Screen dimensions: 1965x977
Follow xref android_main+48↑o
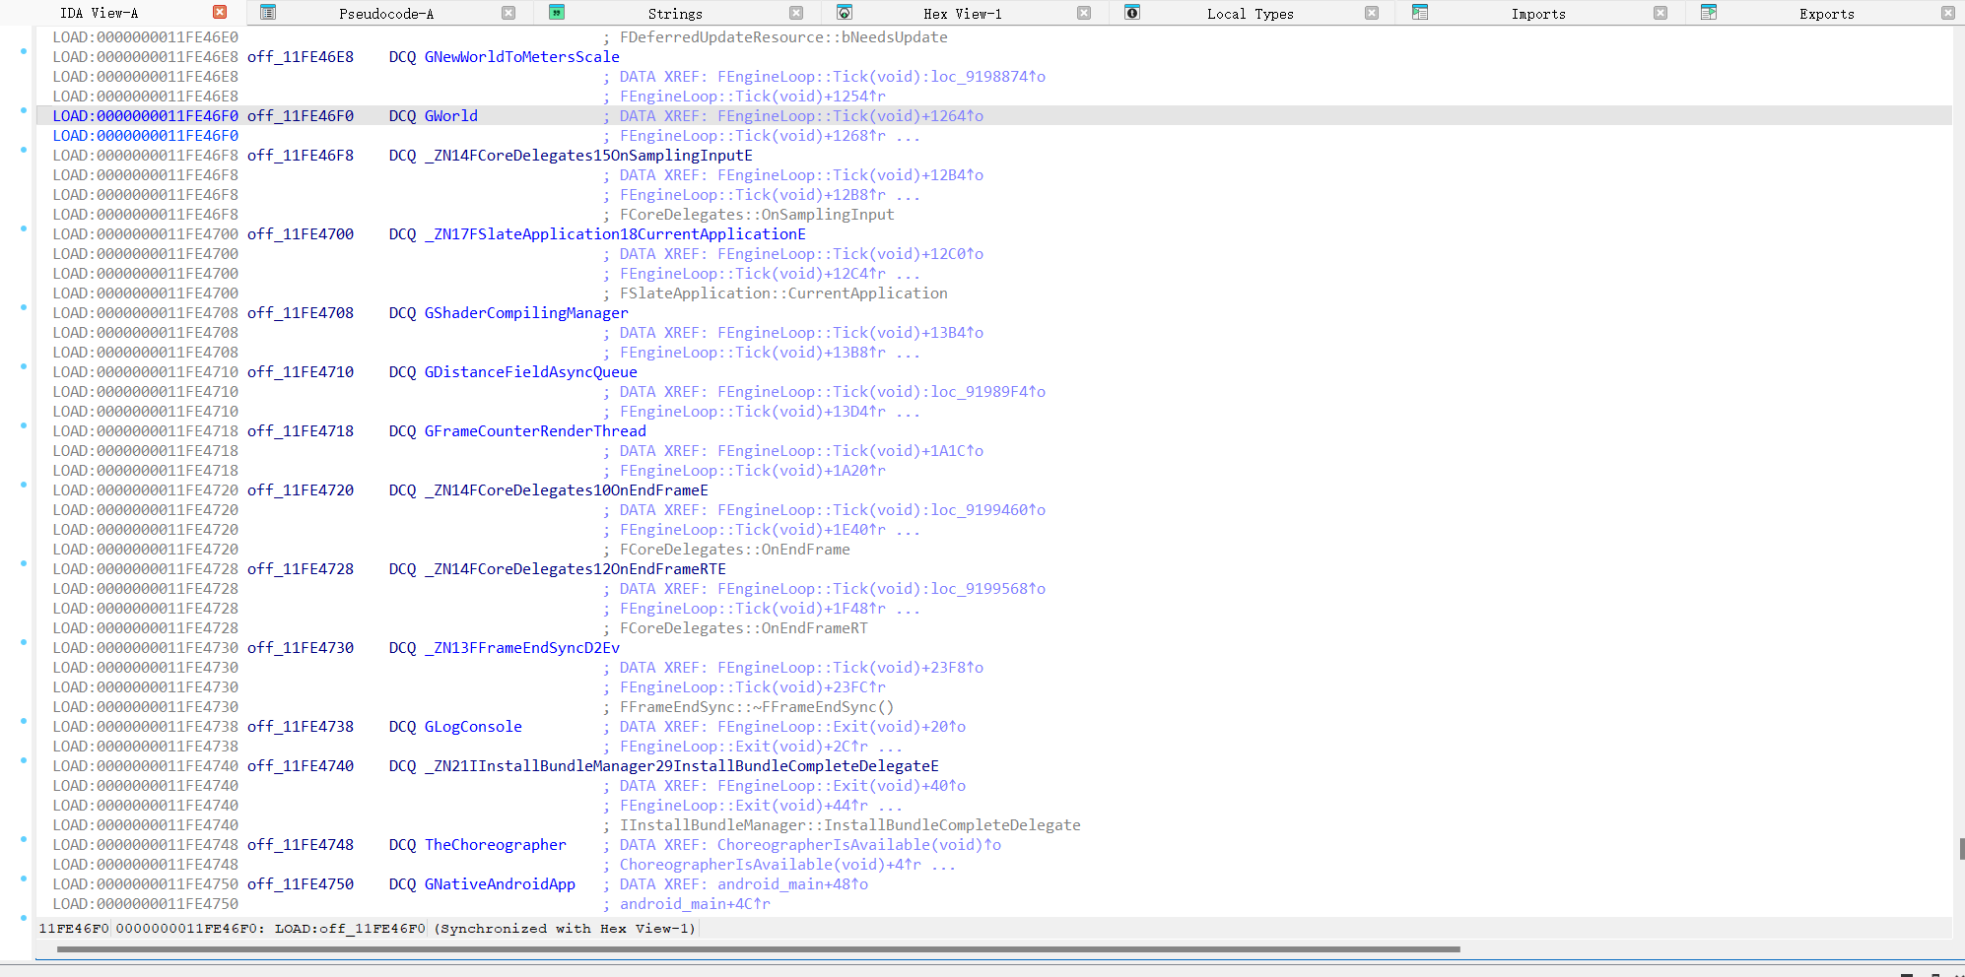(792, 884)
